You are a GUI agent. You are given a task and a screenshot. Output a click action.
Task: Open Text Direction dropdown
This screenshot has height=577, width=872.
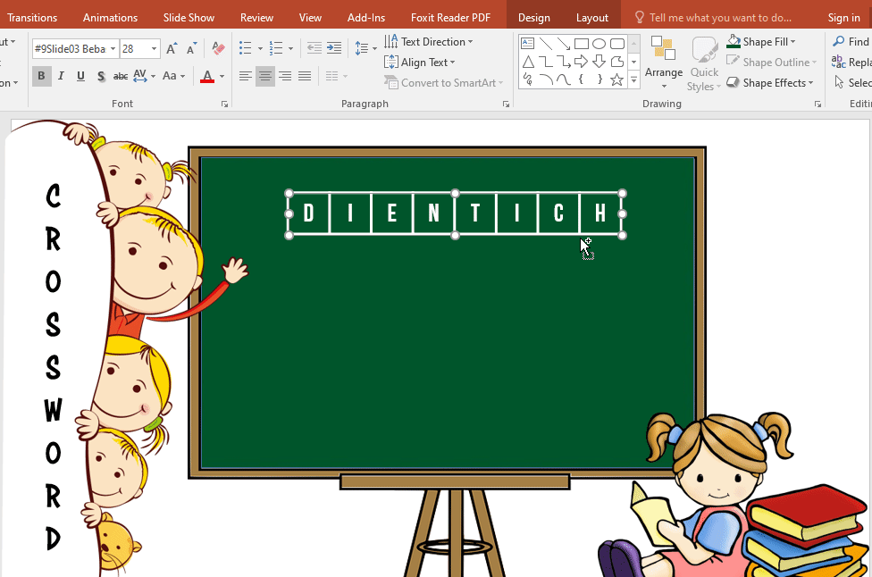coord(428,42)
